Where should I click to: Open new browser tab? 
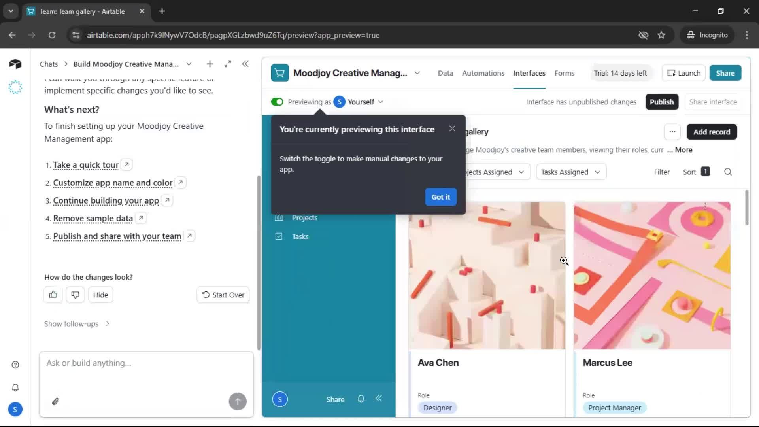[x=162, y=11]
